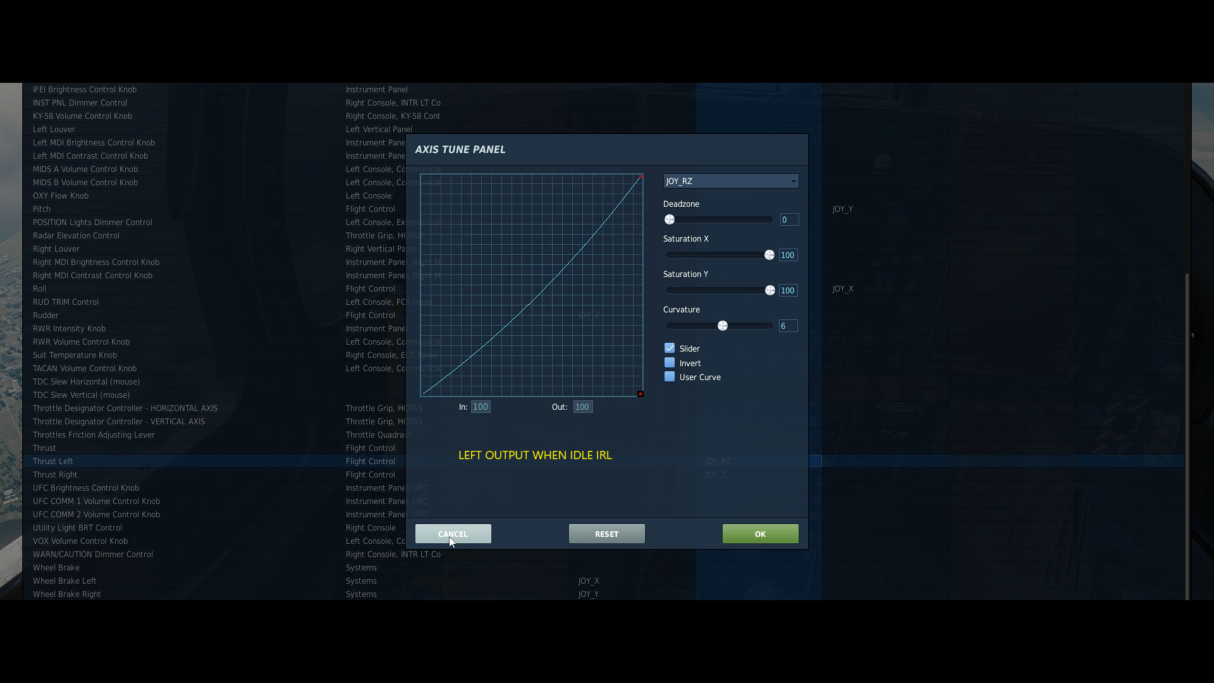The width and height of the screenshot is (1214, 683).
Task: Select the Wheel Brake Right row
Action: tap(603, 594)
